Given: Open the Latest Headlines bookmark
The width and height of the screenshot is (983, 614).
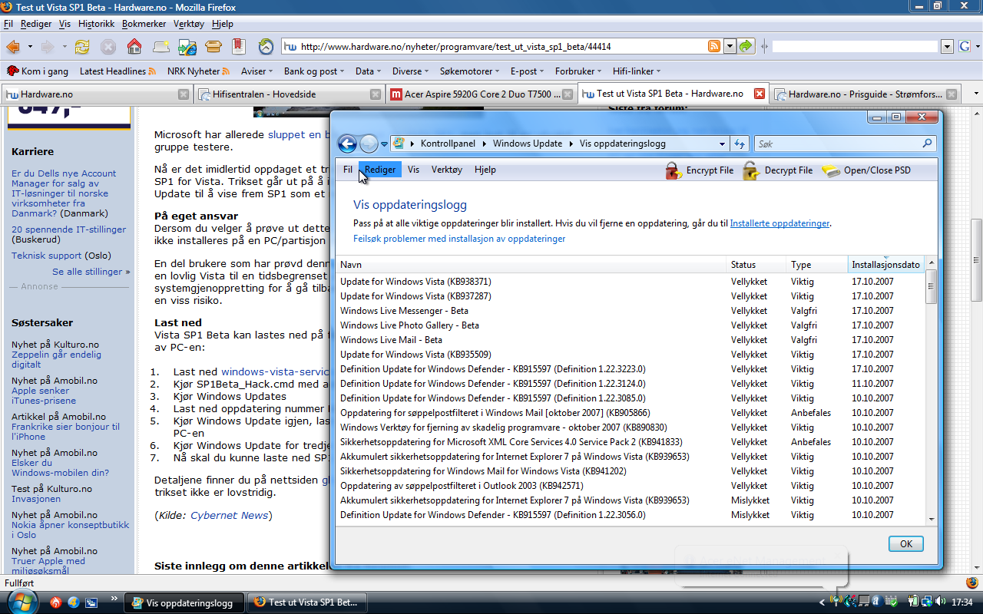Looking at the screenshot, I should (117, 71).
